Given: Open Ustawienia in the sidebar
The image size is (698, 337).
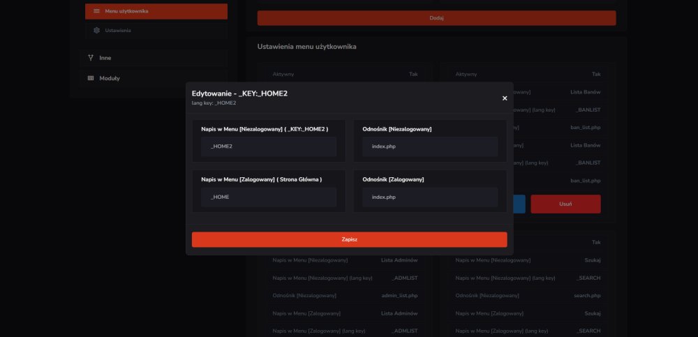Looking at the screenshot, I should pos(156,30).
